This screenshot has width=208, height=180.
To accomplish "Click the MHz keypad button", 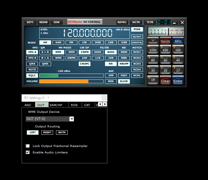I will tap(178, 41).
